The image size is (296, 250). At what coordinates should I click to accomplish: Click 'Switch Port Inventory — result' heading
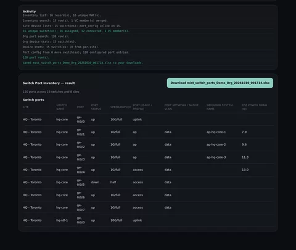pos(49,83)
